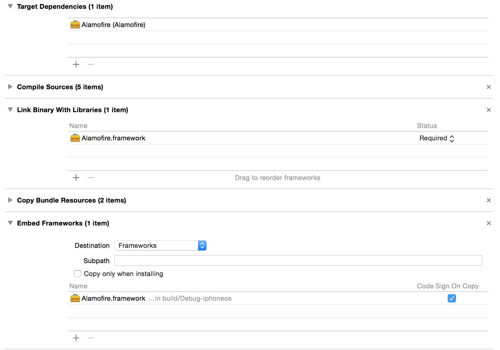This screenshot has width=500, height=350.
Task: Click the Name header in Link Binary list
Action: pyautogui.click(x=78, y=126)
